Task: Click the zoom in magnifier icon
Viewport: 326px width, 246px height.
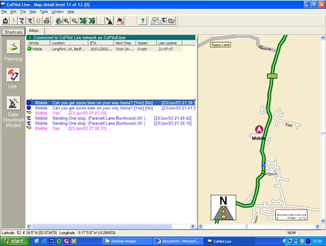Action: coord(66,21)
